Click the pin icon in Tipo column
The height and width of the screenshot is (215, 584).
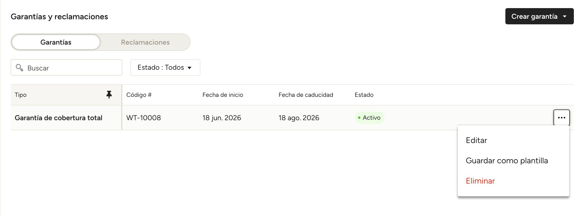tap(109, 95)
